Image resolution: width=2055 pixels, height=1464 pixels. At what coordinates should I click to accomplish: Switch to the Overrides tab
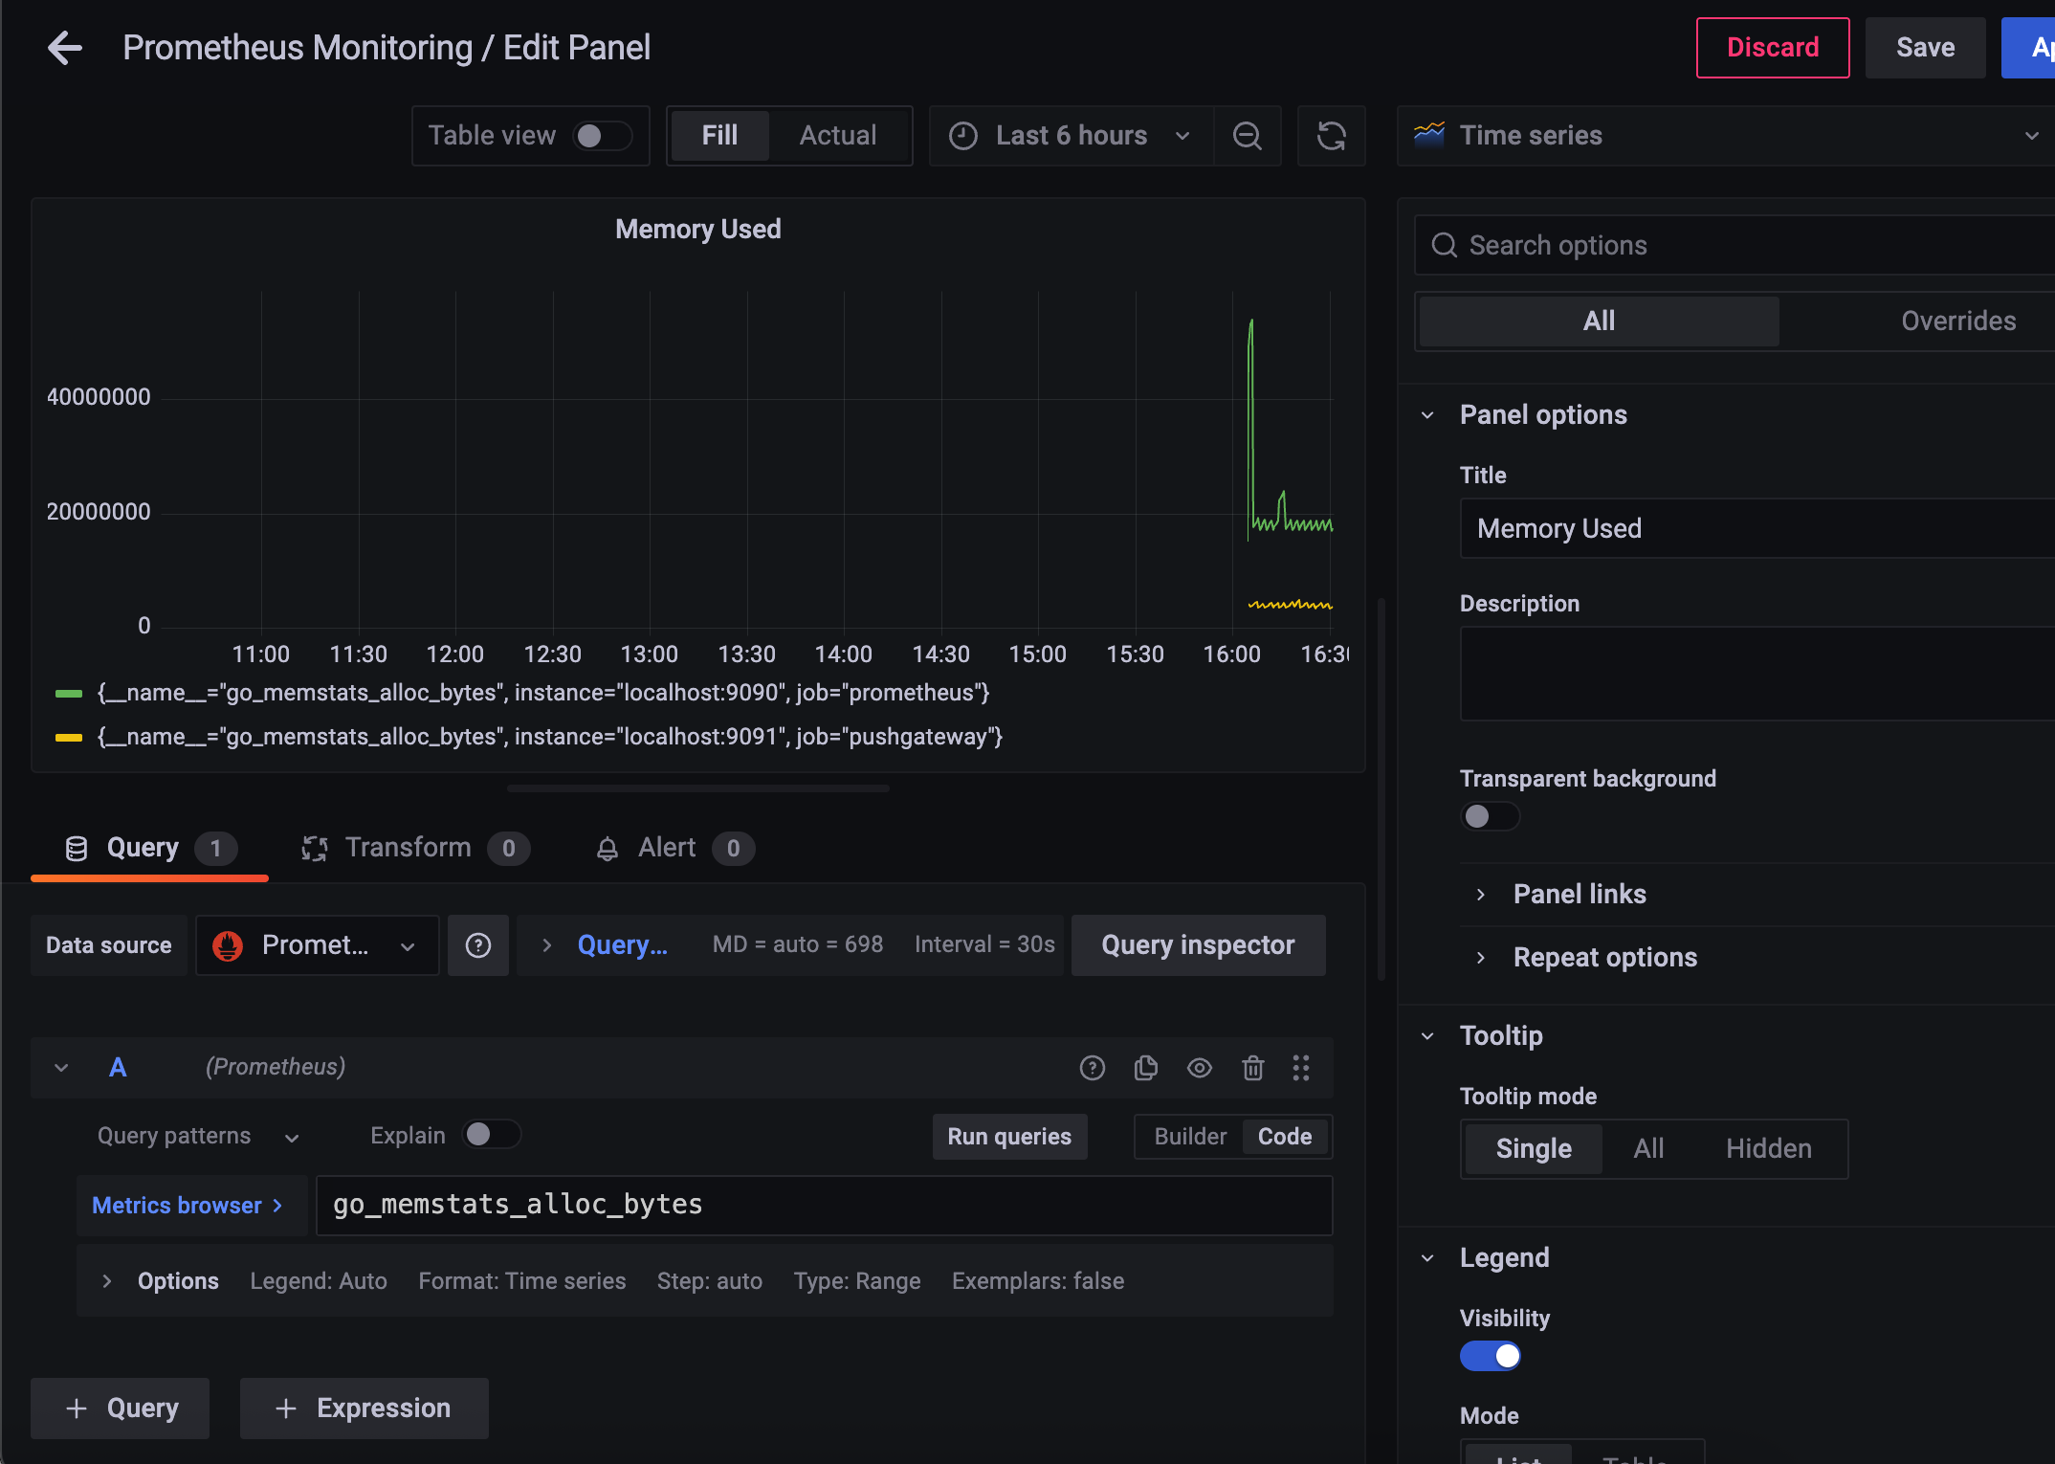tap(1957, 322)
